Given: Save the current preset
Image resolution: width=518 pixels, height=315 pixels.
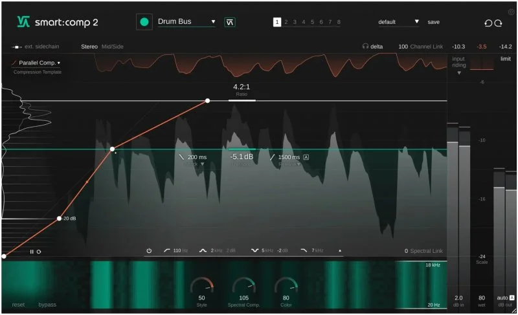Looking at the screenshot, I should (433, 22).
